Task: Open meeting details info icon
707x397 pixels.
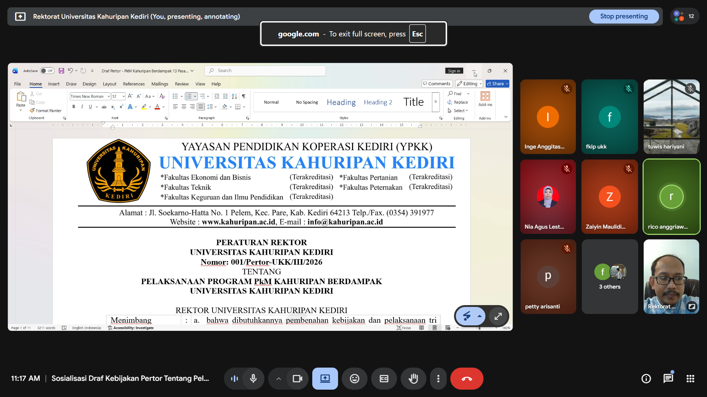Action: (x=646, y=379)
